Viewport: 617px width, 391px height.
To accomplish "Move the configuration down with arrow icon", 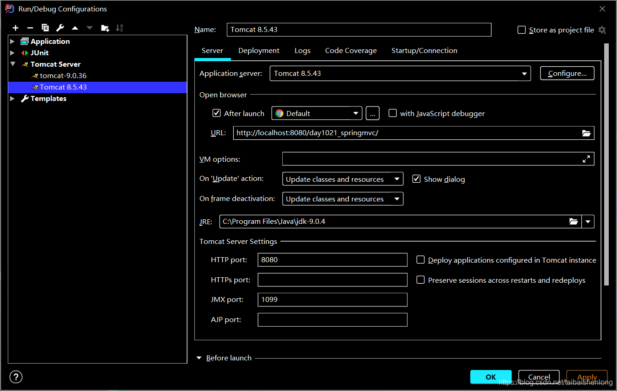I will [x=90, y=28].
